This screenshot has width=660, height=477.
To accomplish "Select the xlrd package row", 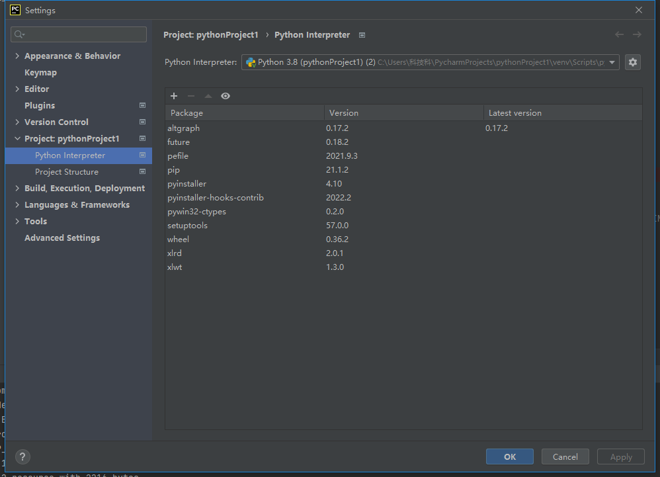I will pos(403,253).
